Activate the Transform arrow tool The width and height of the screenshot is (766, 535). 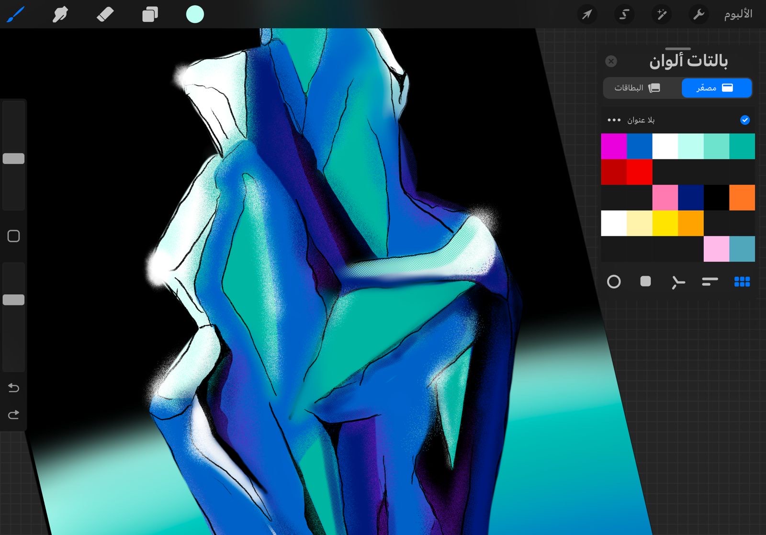click(x=587, y=14)
